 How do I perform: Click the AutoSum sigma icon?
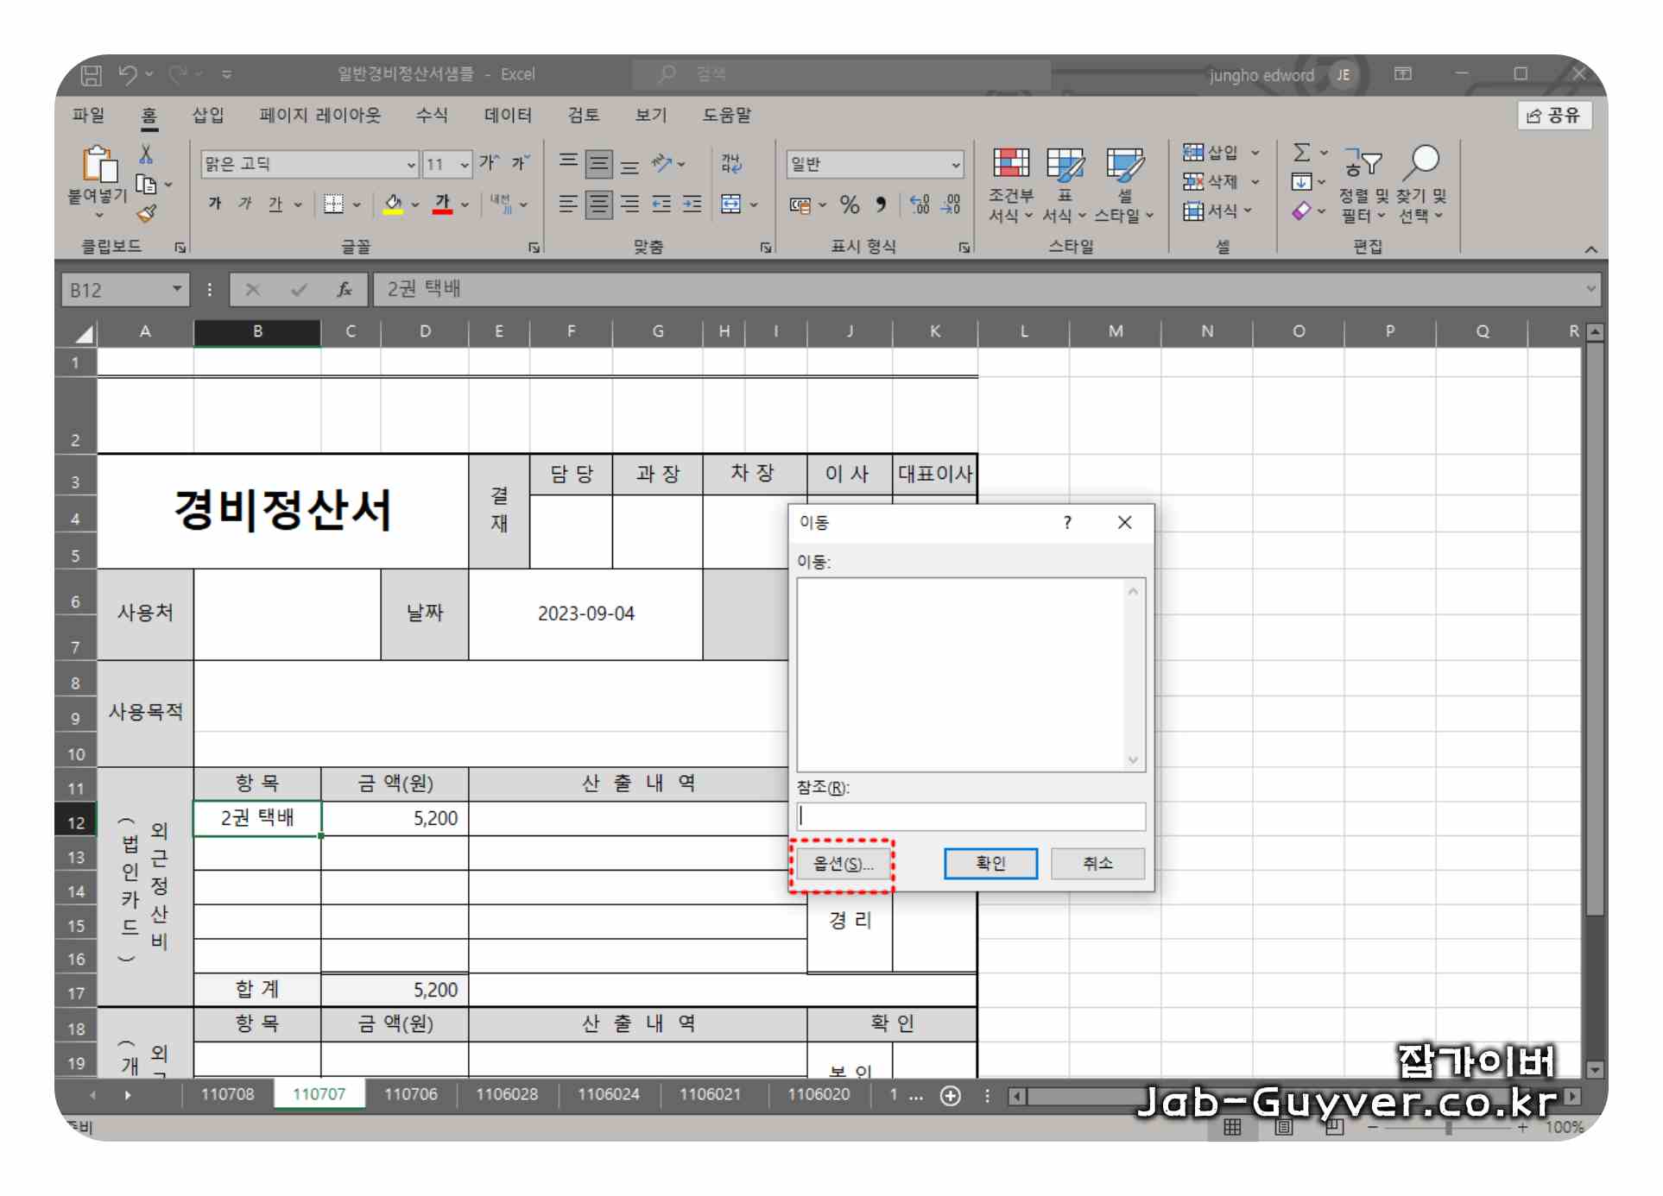tap(1301, 153)
